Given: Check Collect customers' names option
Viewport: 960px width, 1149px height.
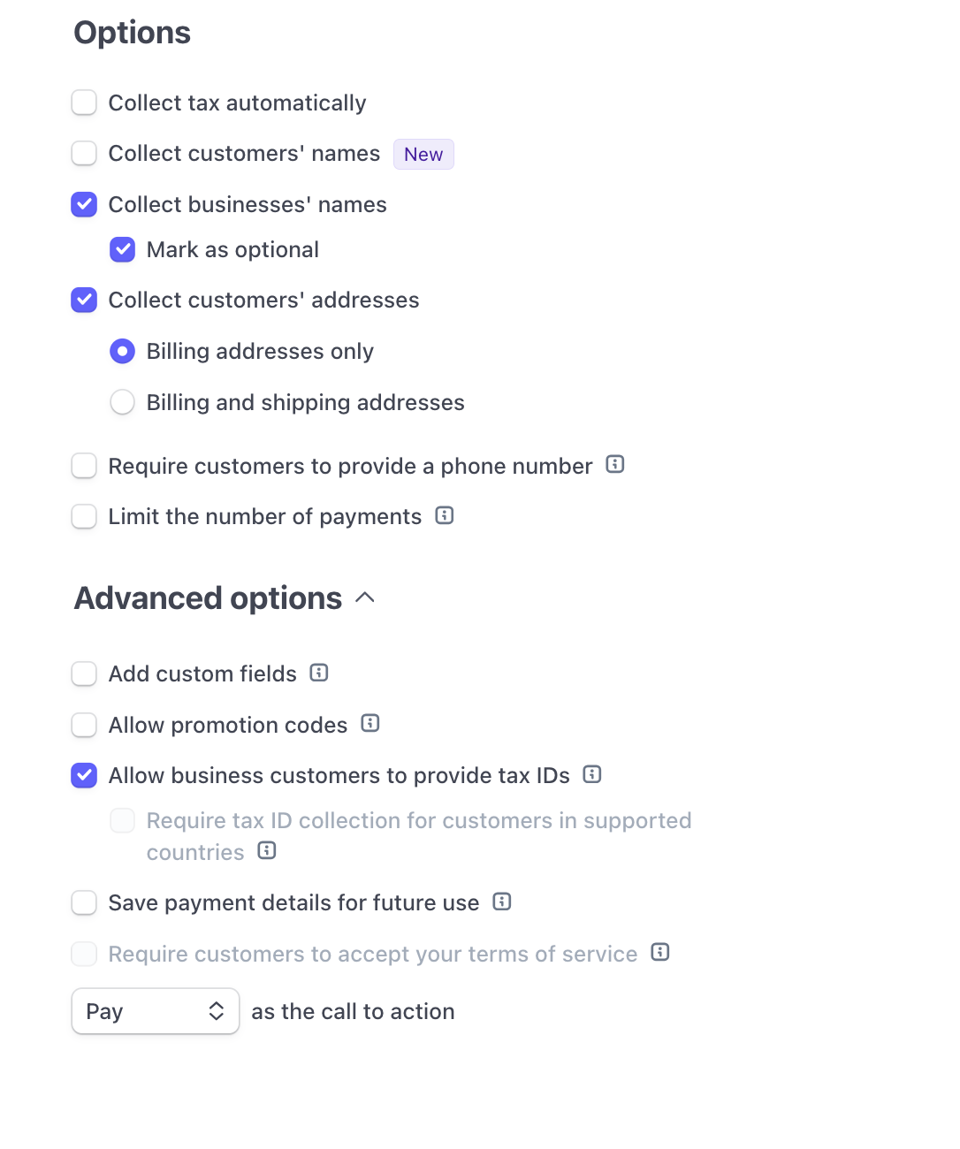Looking at the screenshot, I should [x=84, y=153].
